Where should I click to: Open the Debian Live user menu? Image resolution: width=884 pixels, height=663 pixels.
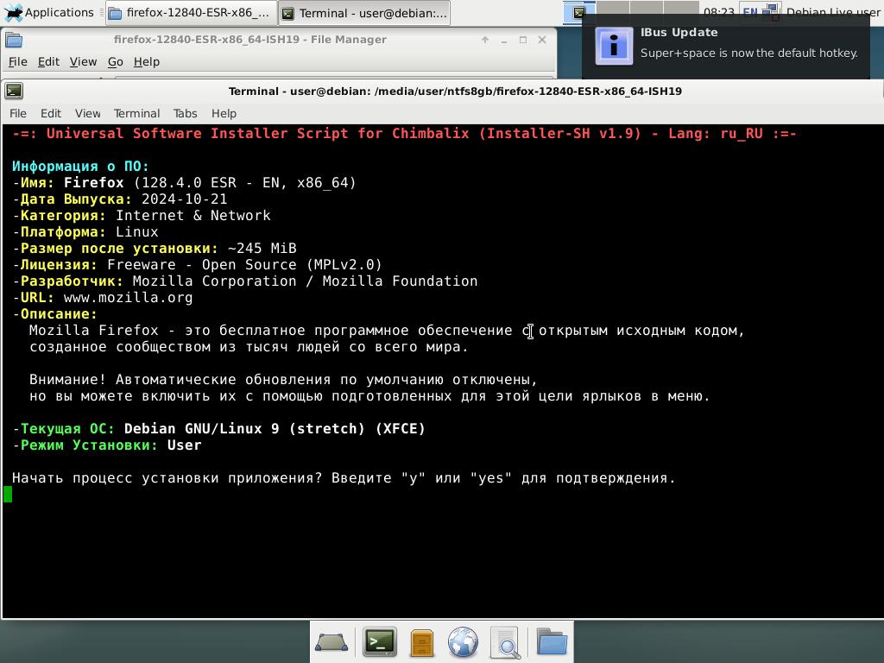pos(833,12)
